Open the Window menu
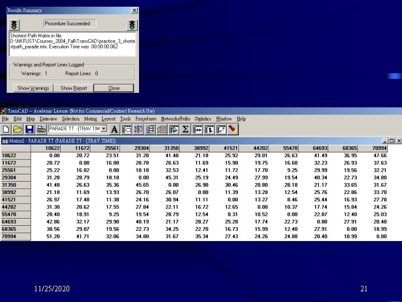The width and height of the screenshot is (402, 302). tap(224, 119)
